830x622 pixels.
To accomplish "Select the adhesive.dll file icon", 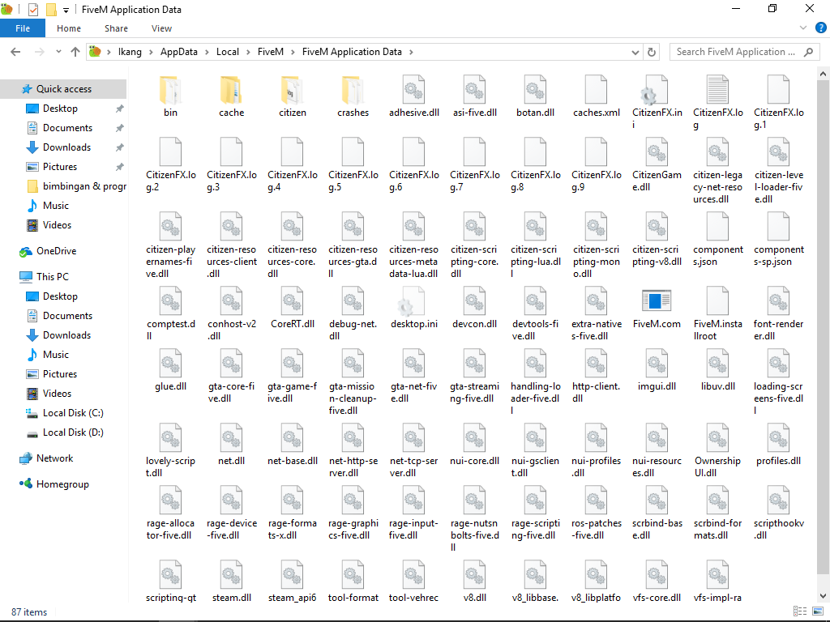I will 414,90.
